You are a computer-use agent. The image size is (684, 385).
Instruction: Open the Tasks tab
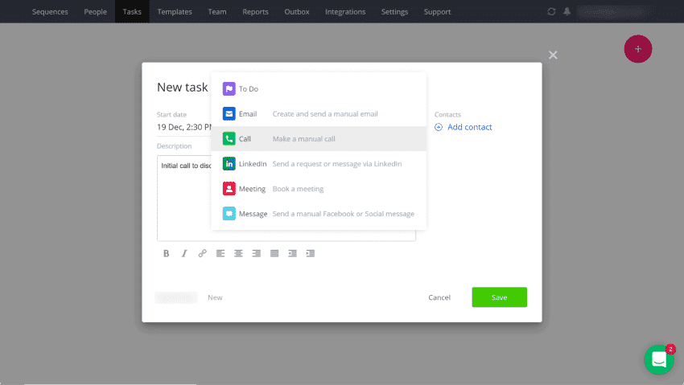[132, 12]
